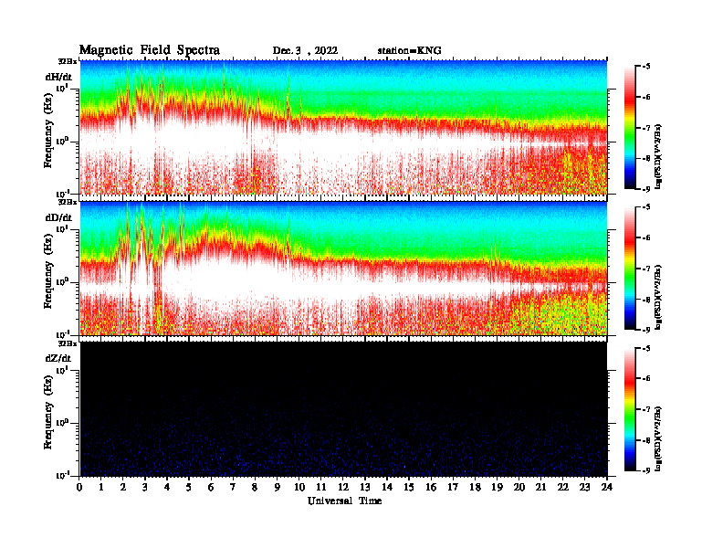The image size is (723, 559).
Task: Click the dZ/dt panel label
Action: 58,358
